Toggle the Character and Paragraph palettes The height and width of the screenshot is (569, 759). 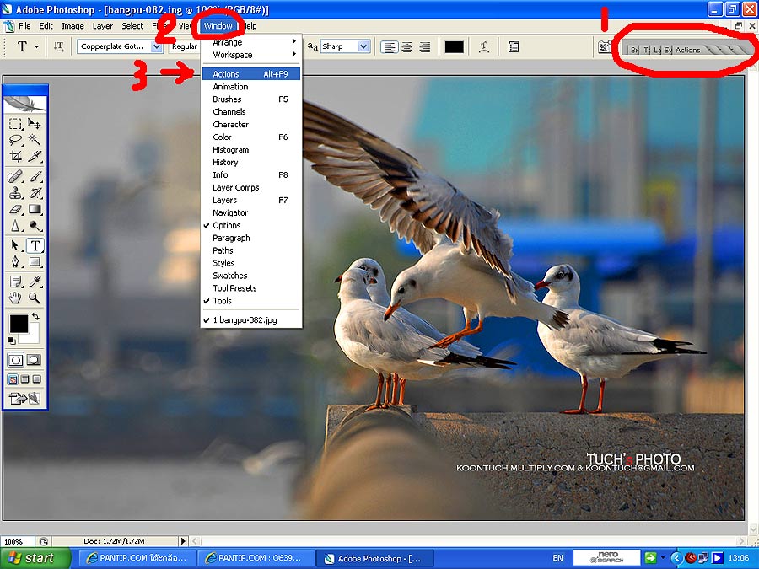[x=514, y=47]
